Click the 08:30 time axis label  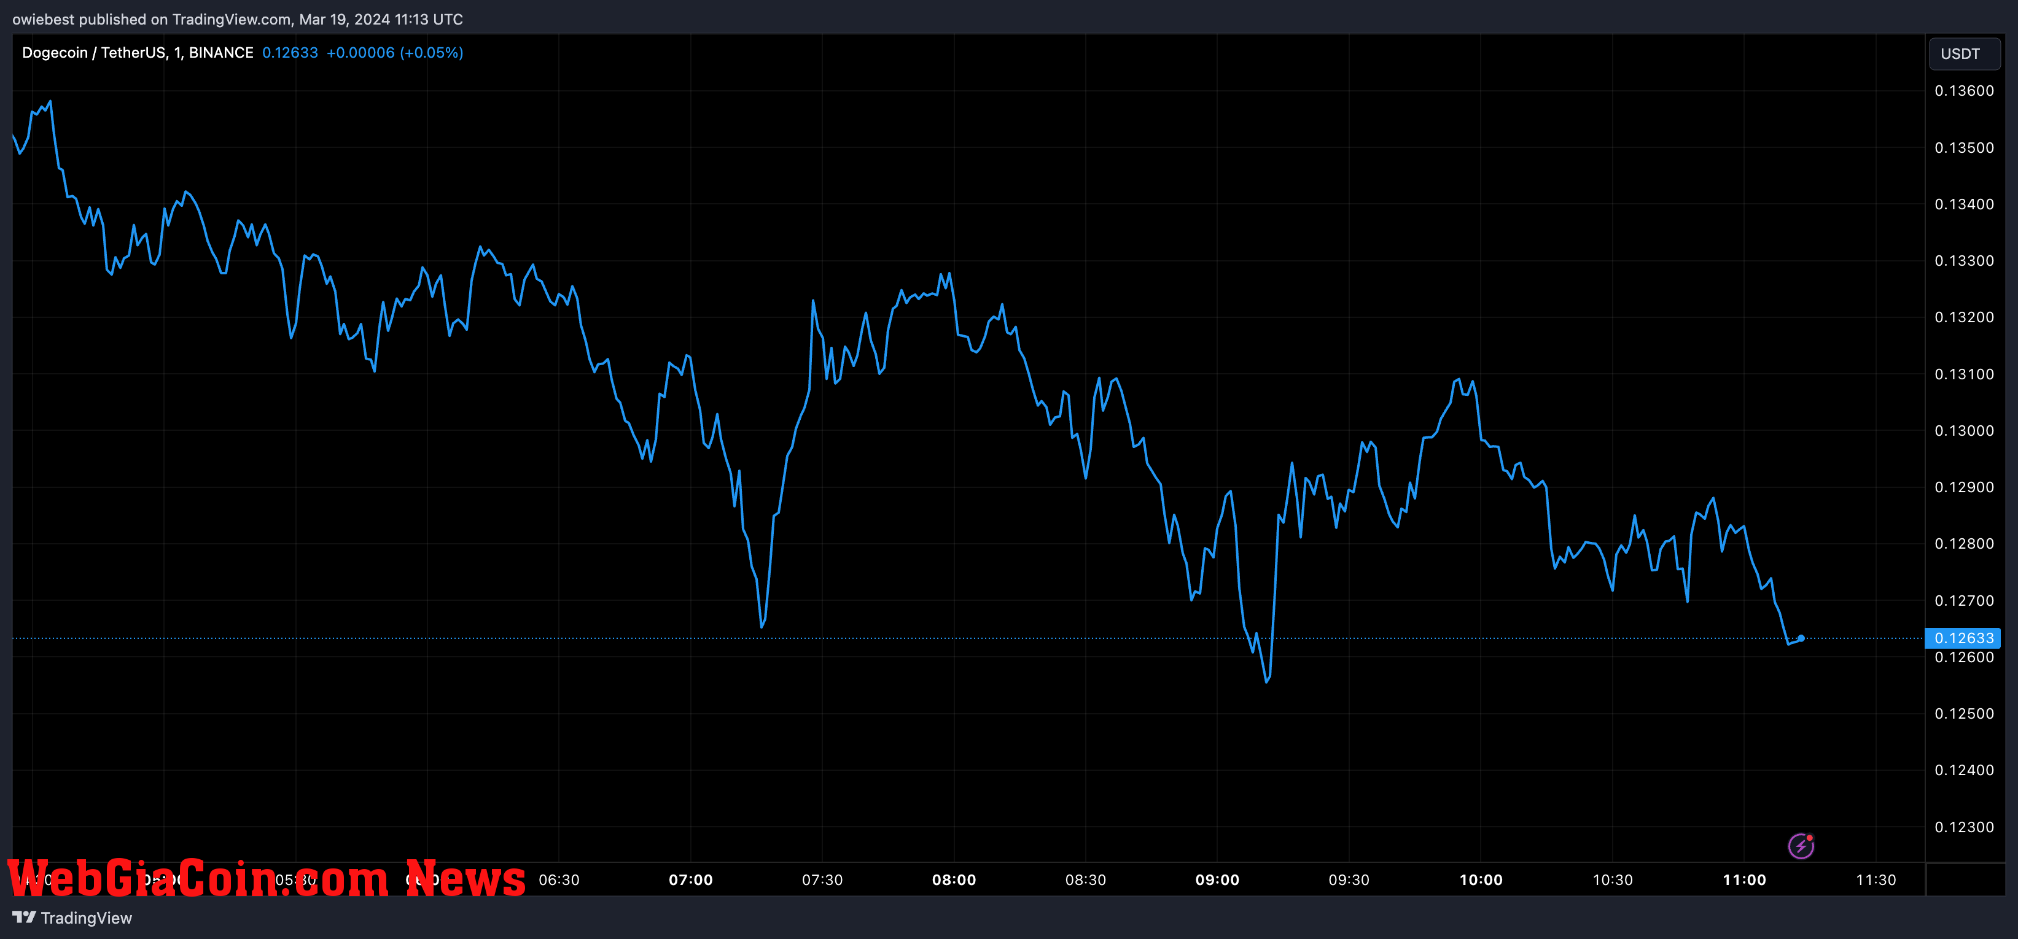click(1085, 879)
